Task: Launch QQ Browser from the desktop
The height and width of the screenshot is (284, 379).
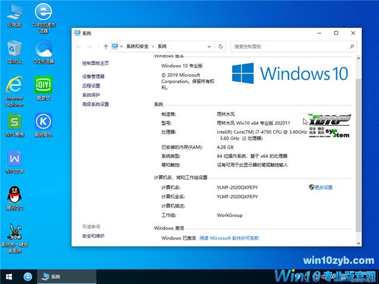Action: pos(43,53)
